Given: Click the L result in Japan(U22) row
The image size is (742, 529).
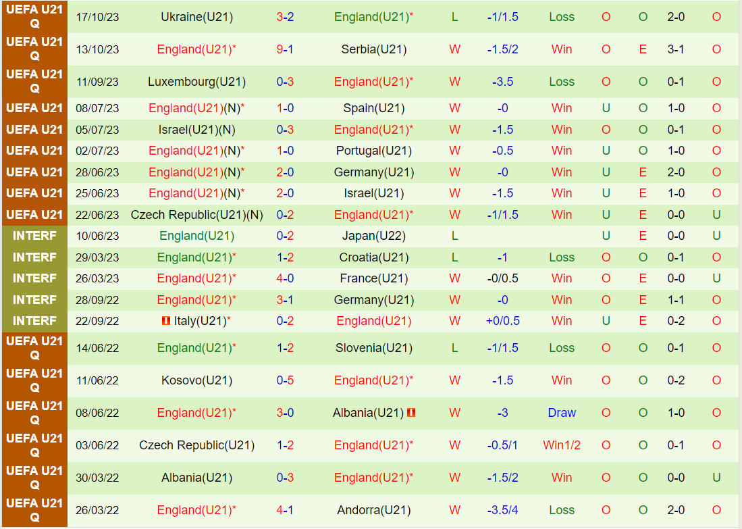Looking at the screenshot, I should click(455, 236).
